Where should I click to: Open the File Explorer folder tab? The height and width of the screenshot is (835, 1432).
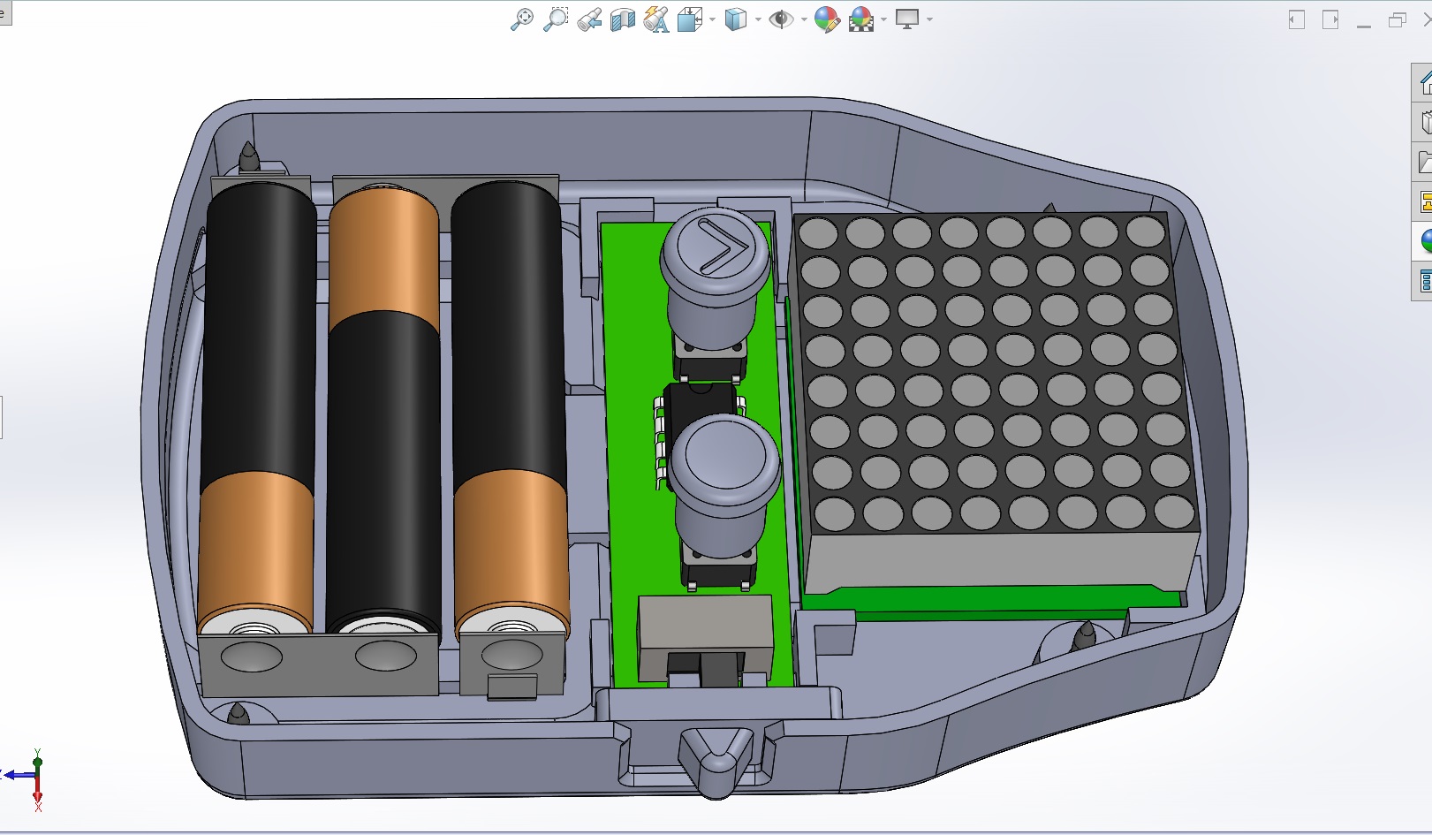click(x=1423, y=163)
